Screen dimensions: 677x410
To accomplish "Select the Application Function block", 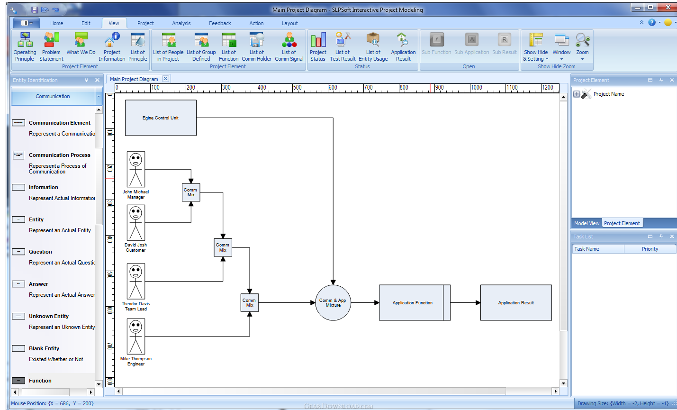I will click(415, 302).
